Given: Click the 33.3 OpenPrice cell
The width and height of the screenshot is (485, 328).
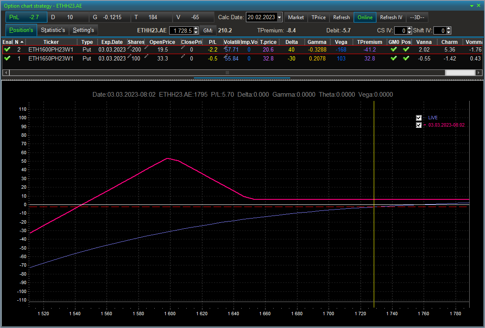Looking at the screenshot, I should pos(162,58).
